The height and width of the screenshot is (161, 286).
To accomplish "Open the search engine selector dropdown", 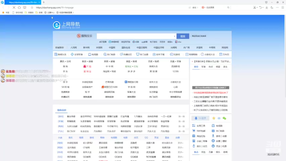I will point(203,8).
